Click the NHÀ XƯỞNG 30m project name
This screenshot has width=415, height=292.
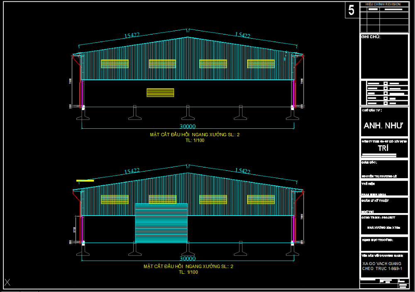coord(384,228)
